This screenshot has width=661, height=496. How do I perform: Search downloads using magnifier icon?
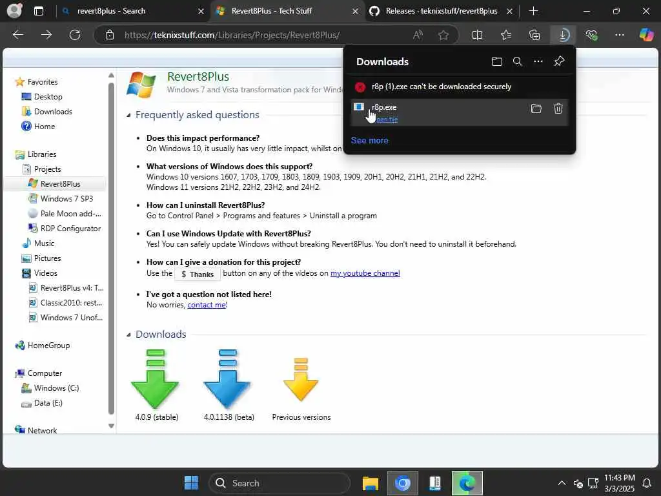517,61
